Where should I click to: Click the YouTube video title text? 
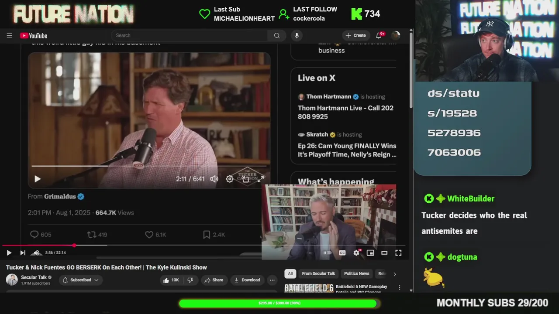tap(106, 267)
